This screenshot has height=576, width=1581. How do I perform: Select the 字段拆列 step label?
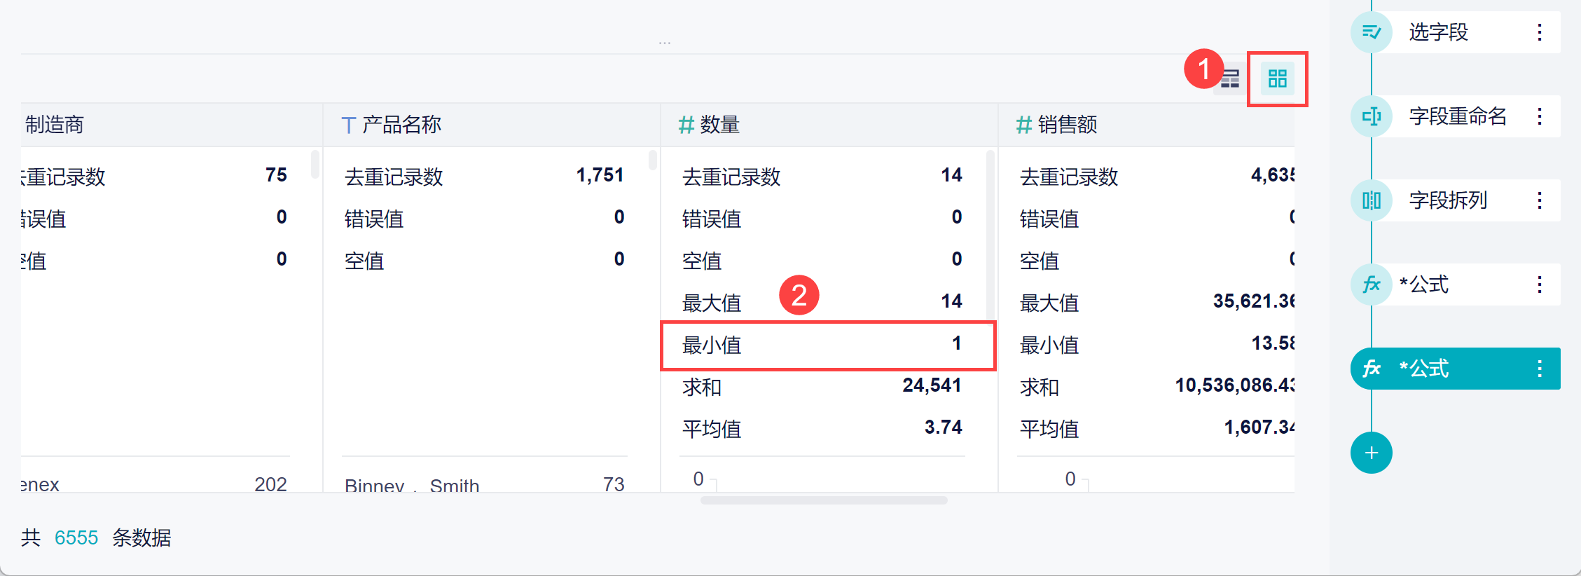(x=1448, y=200)
